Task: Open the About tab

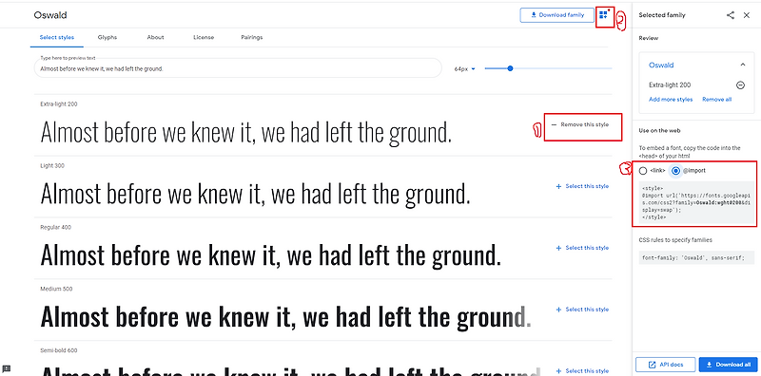Action: point(155,37)
